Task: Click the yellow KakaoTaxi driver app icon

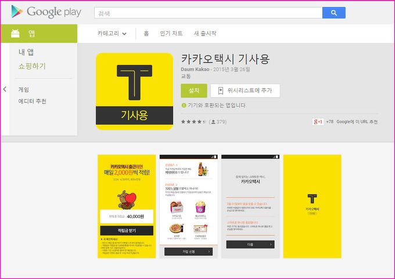Action: (x=135, y=91)
